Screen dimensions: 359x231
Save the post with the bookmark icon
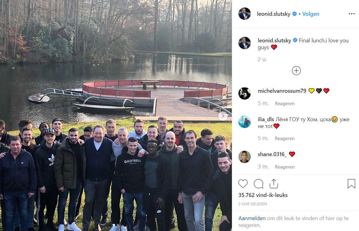(351, 184)
